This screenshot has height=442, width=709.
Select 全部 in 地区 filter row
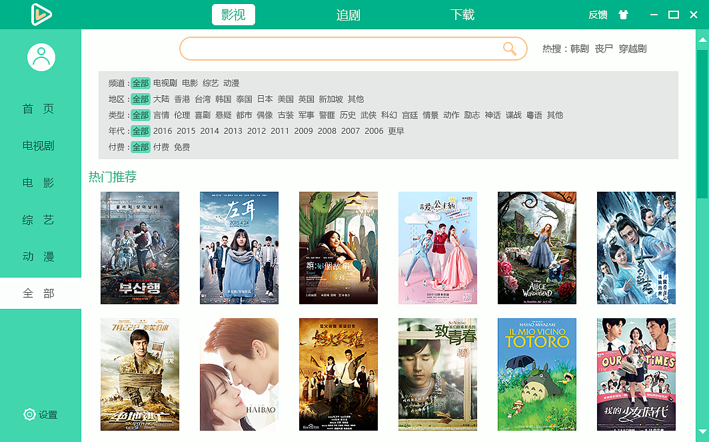[140, 99]
